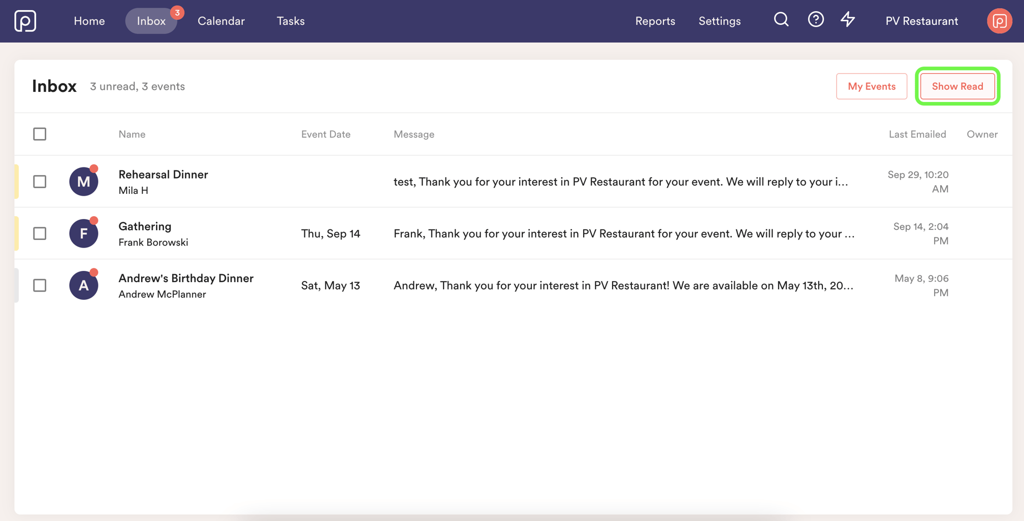Open the help question mark icon

815,20
